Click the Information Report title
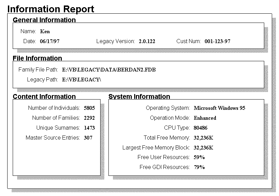 [51, 9]
